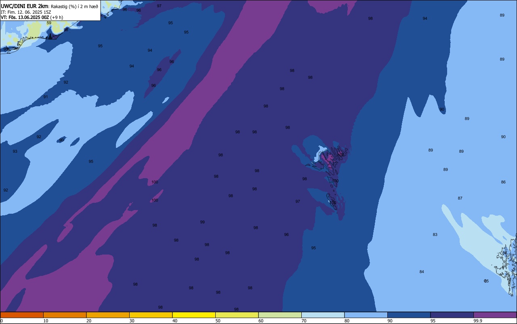This screenshot has height=324, width=517.
Task: Click the 'IT: Fim. 12. 06. 2025 15Z' line
Action: pos(26,12)
